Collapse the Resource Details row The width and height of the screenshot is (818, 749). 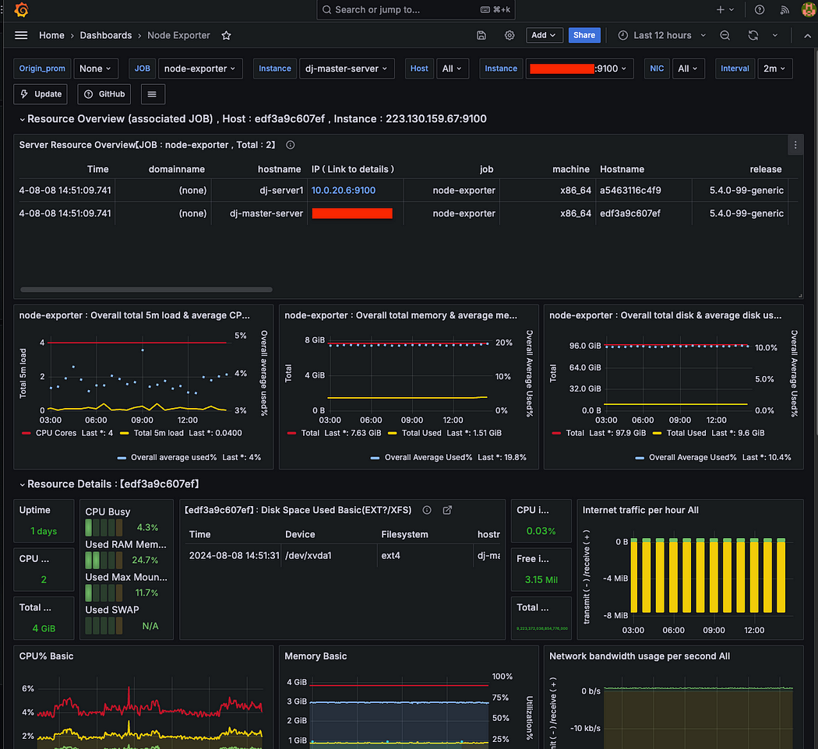22,485
